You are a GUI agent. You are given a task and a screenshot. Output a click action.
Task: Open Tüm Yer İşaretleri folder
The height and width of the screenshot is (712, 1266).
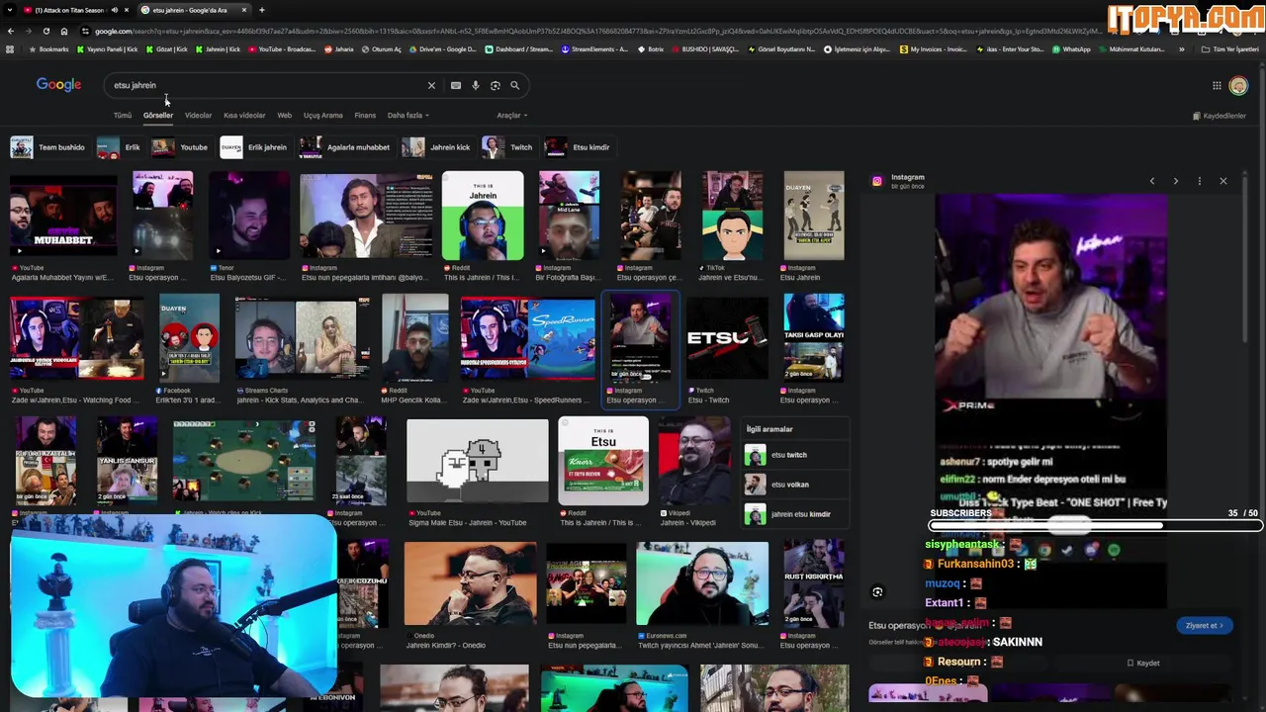[x=1230, y=49]
